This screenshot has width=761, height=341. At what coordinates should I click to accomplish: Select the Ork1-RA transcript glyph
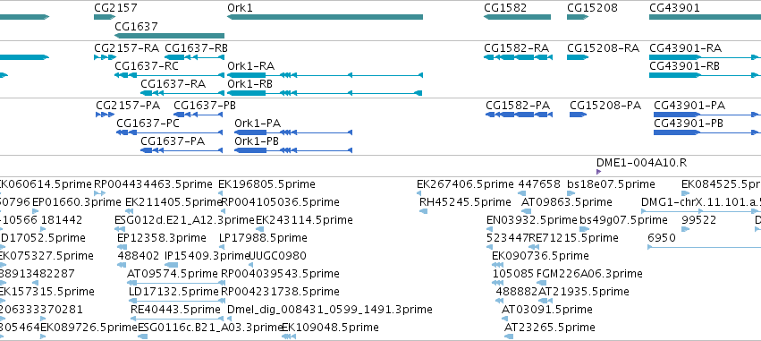326,75
